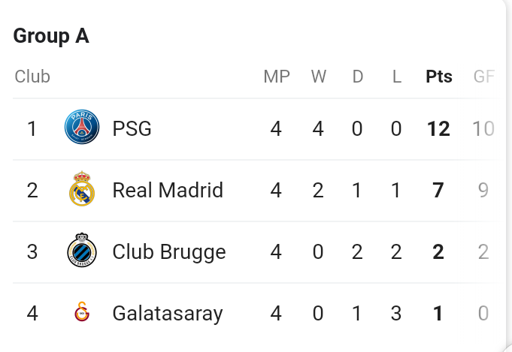Click the W column header
Image resolution: width=512 pixels, height=352 pixels.
[318, 77]
